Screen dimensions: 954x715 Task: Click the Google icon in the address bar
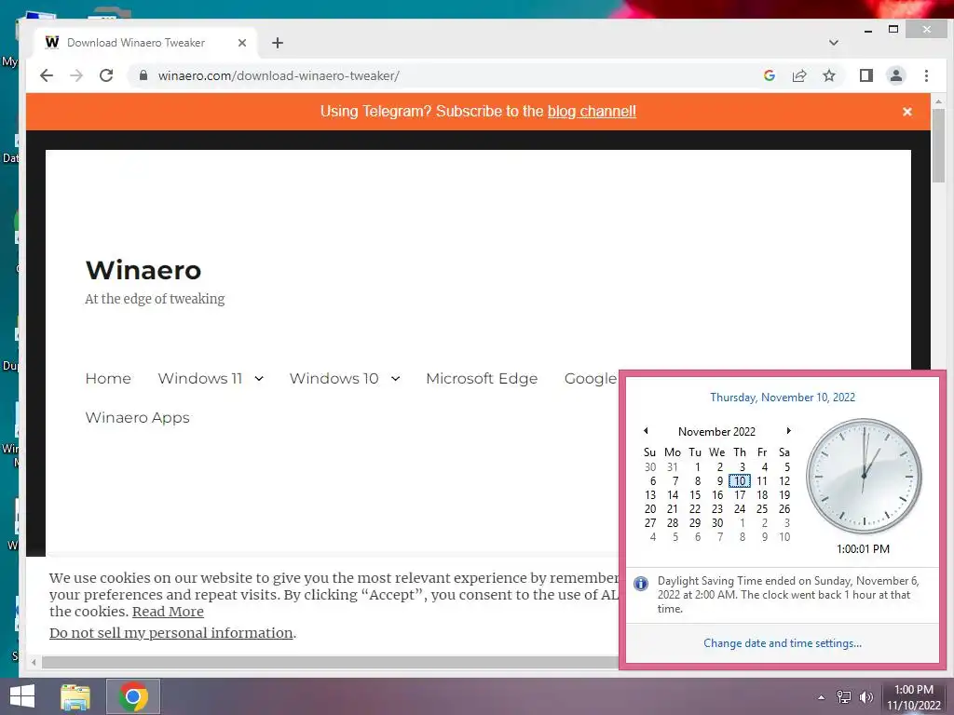770,75
